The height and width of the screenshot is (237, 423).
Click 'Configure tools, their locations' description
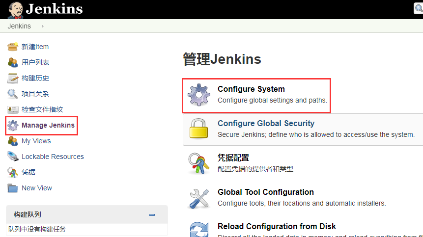click(x=302, y=203)
